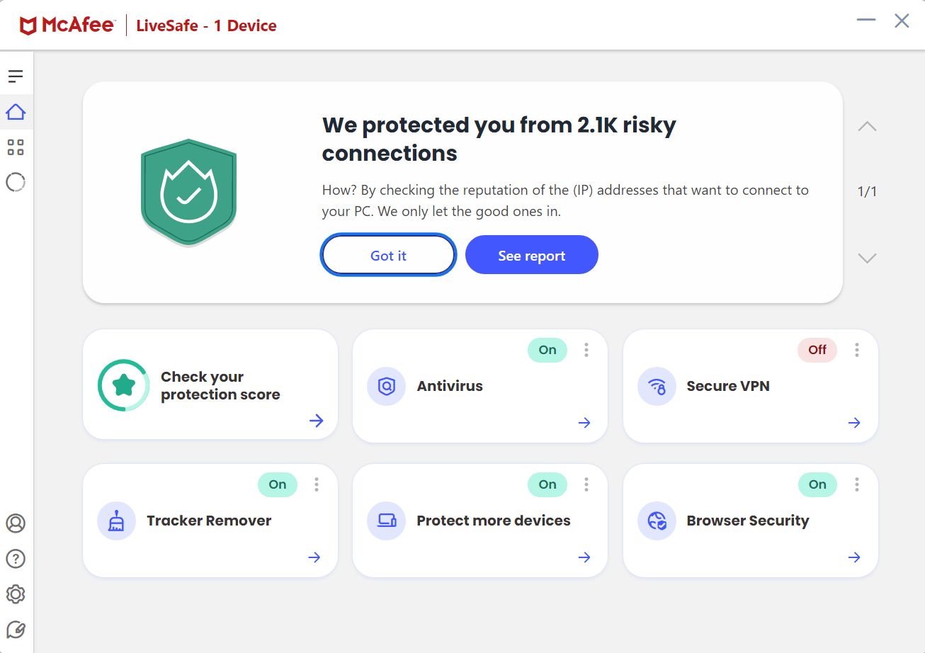Screen dimensions: 925x653
Task: Click the Secure VPN wifi icon
Action: point(657,386)
